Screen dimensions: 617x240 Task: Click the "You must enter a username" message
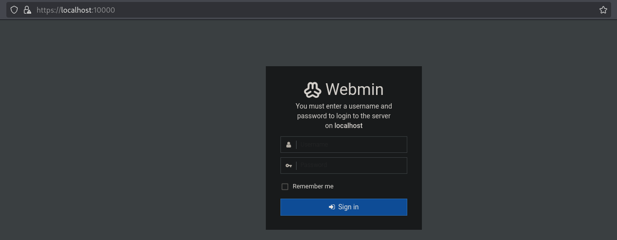pos(343,106)
